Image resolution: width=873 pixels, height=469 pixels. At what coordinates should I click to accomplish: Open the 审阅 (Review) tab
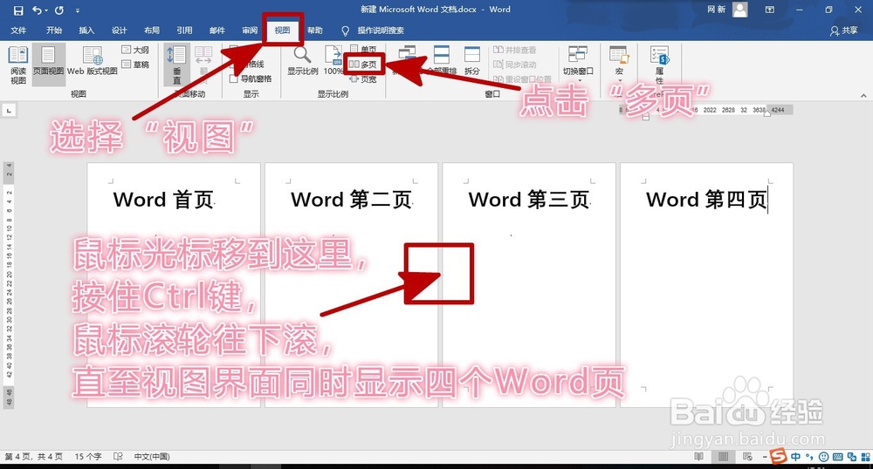[250, 31]
